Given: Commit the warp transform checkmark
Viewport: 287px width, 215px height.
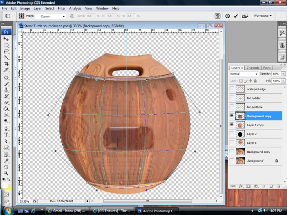Looking at the screenshot, I should [235, 16].
